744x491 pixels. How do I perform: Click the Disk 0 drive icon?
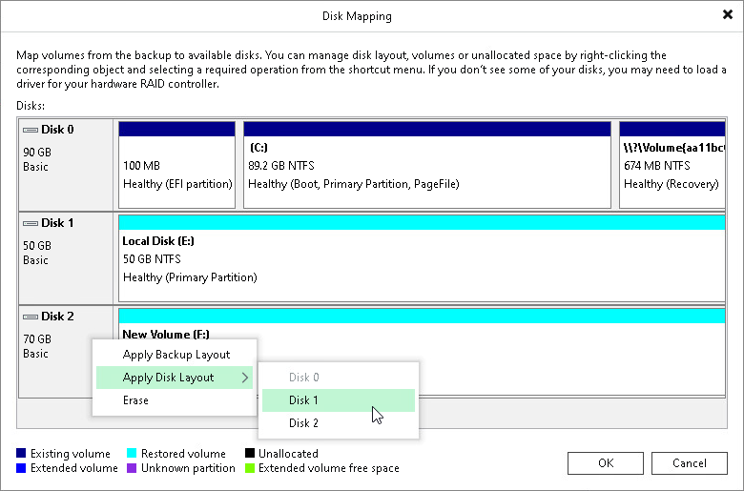[31, 130]
